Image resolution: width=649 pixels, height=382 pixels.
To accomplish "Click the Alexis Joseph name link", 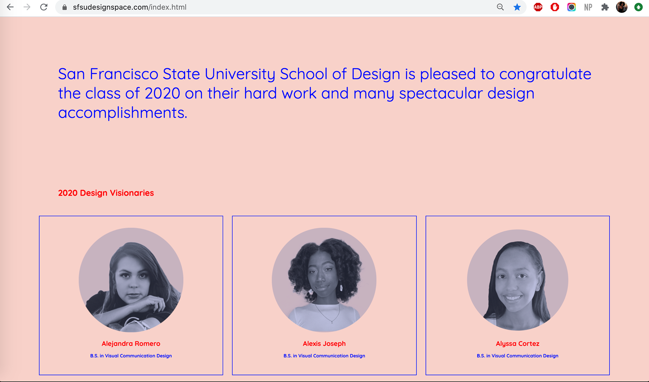I will coord(324,343).
